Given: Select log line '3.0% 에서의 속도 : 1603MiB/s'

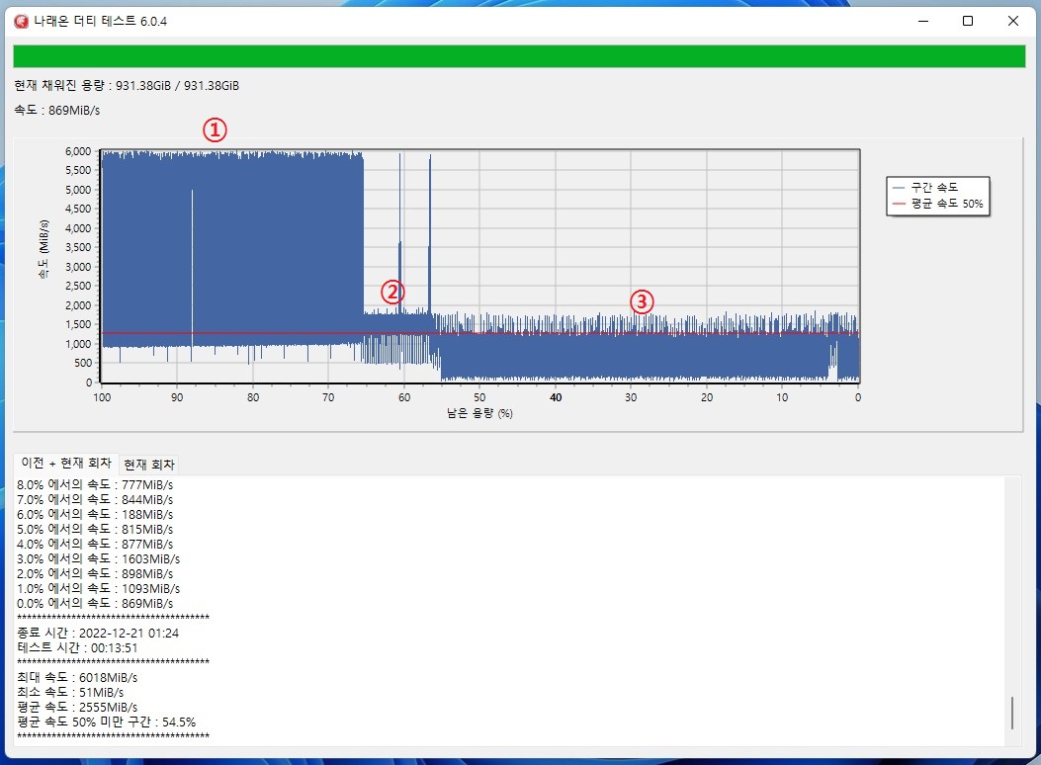Looking at the screenshot, I should click(98, 559).
